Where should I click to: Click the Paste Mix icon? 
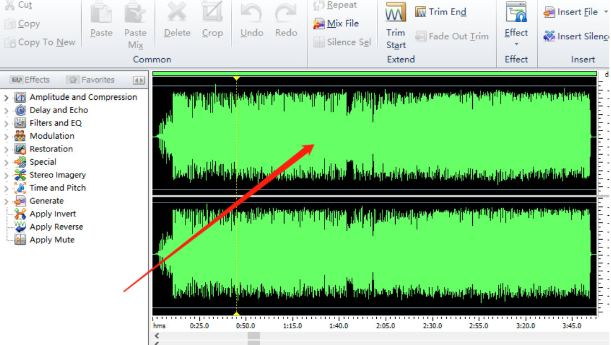(135, 13)
